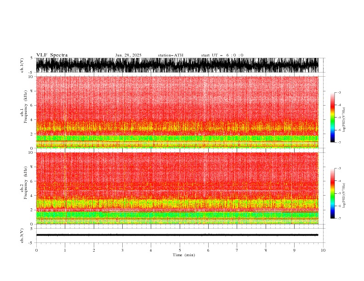Click inside the ch.1 spectrogram panel
This screenshot has width=364, height=281.
pos(177,112)
